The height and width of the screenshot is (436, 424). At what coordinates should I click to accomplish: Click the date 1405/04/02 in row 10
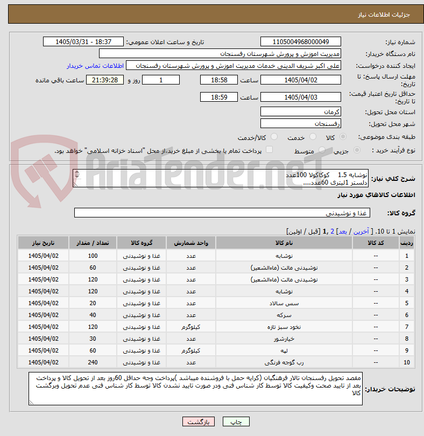(x=43, y=363)
